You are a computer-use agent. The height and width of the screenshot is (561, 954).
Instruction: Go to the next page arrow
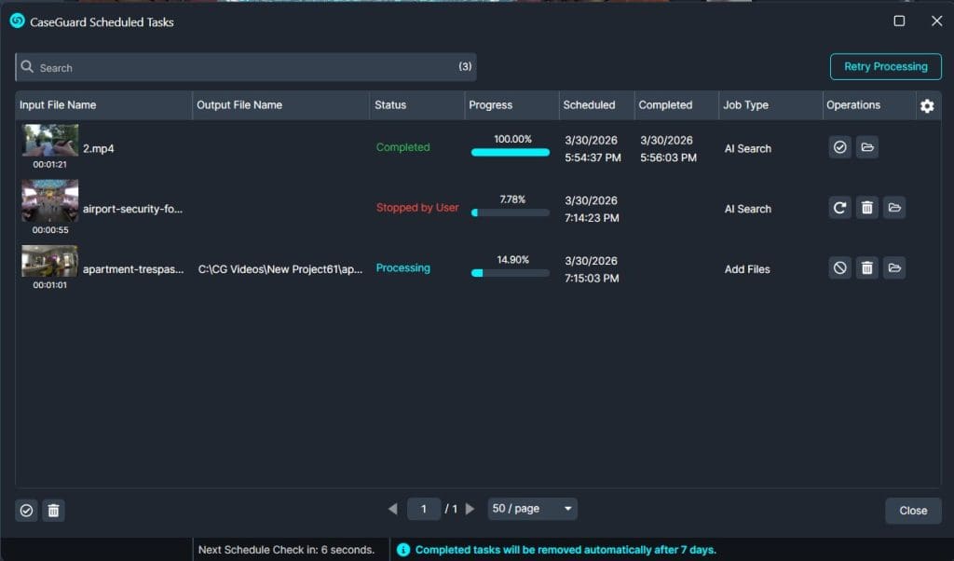point(470,509)
